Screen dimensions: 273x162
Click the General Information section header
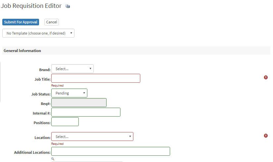(23, 51)
